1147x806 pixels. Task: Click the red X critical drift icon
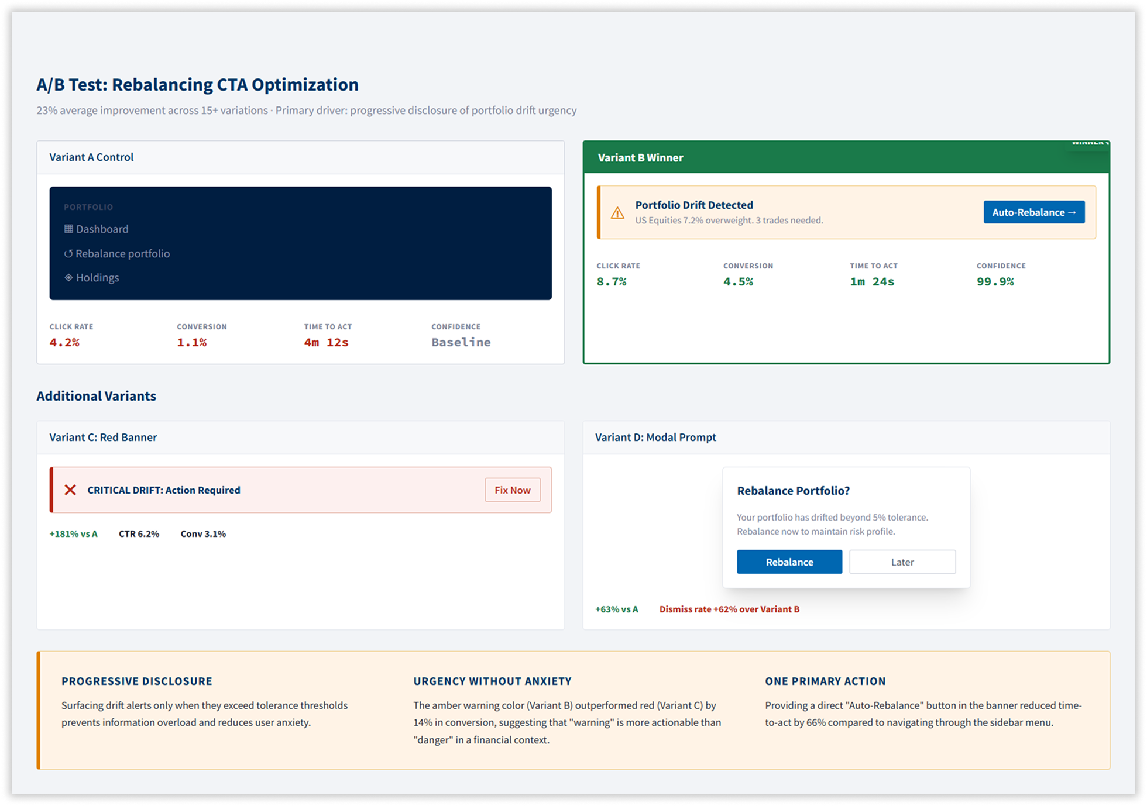[70, 490]
